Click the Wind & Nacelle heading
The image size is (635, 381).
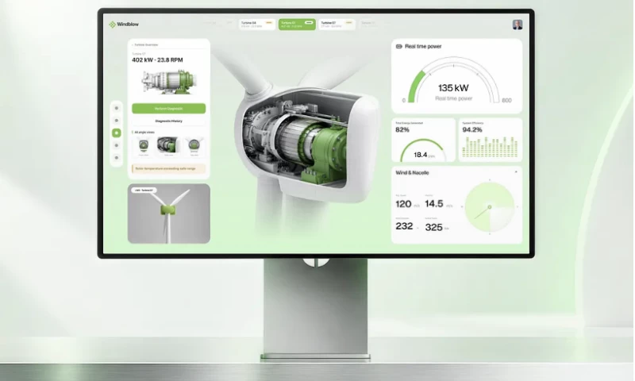[x=412, y=173]
